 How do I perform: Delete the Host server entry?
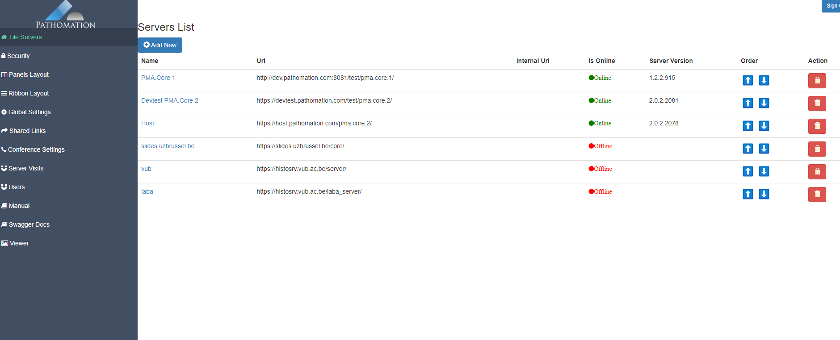(817, 126)
